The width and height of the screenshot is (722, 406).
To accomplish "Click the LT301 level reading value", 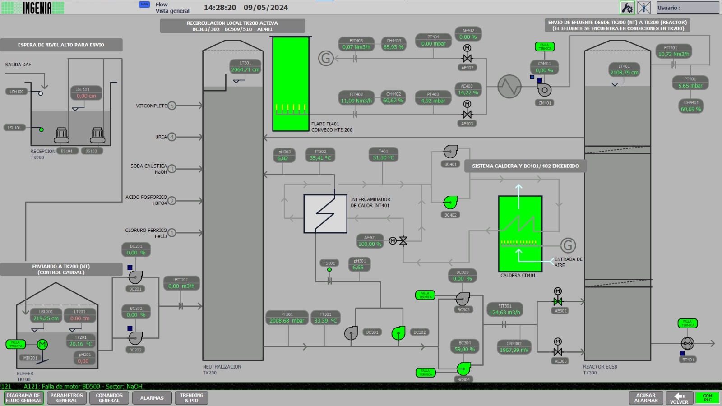I will [x=245, y=70].
